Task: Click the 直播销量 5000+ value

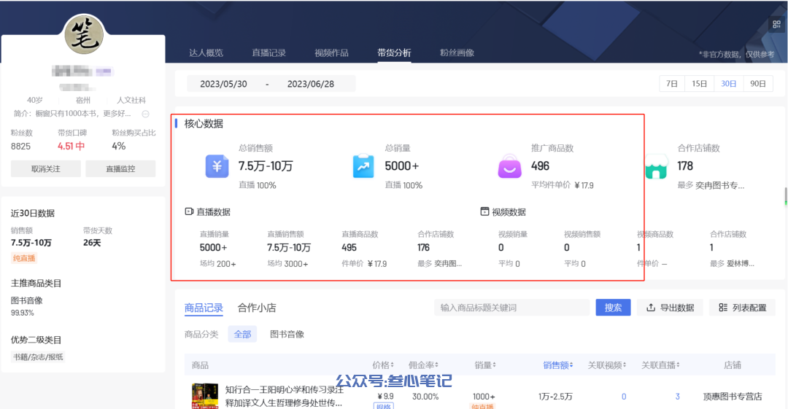Action: click(x=213, y=247)
